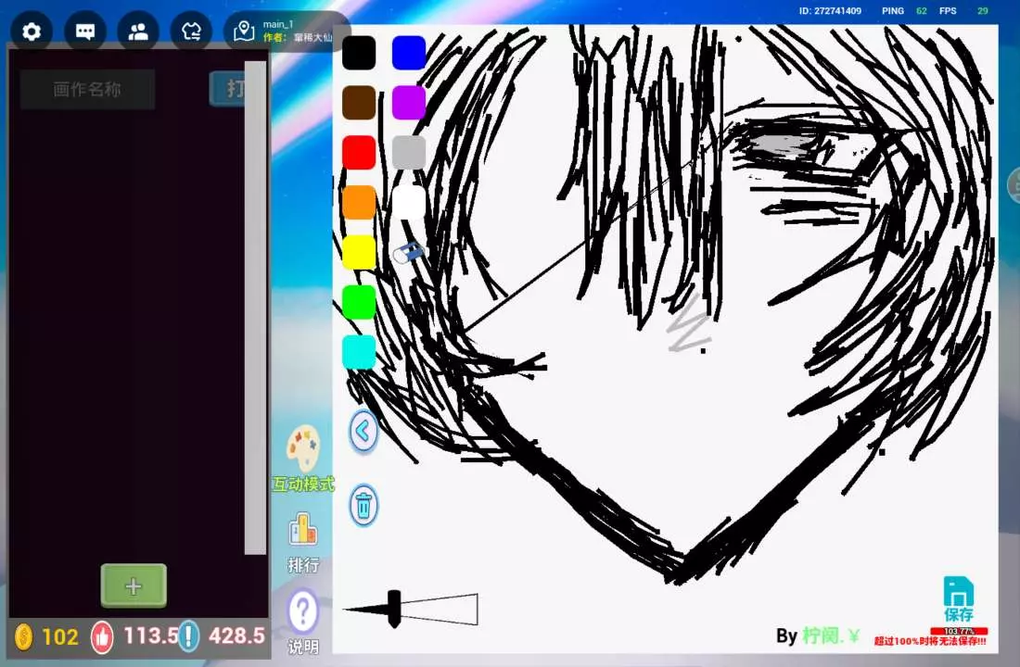Click the blue button beside artwork name
The height and width of the screenshot is (667, 1020).
pyautogui.click(x=227, y=89)
